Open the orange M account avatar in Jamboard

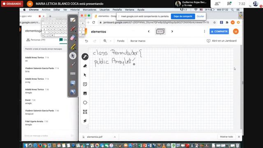point(235,31)
